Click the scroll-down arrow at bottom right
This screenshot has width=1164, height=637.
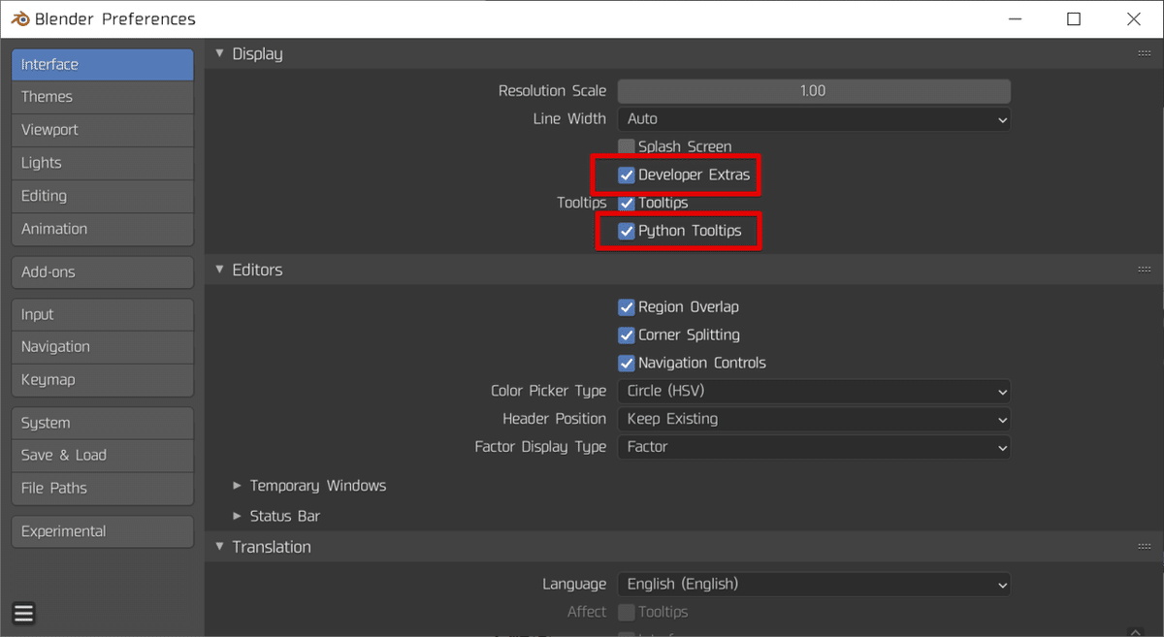coord(1137,632)
